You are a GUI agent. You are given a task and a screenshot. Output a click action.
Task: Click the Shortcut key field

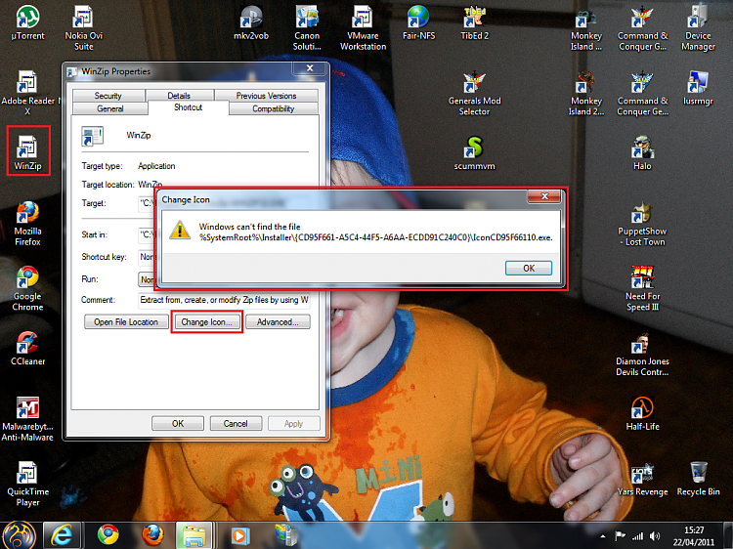(148, 257)
